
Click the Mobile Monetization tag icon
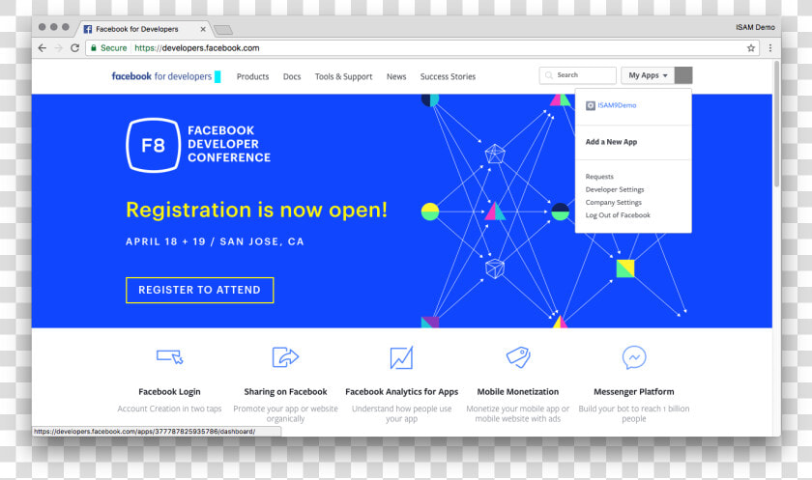coord(518,357)
